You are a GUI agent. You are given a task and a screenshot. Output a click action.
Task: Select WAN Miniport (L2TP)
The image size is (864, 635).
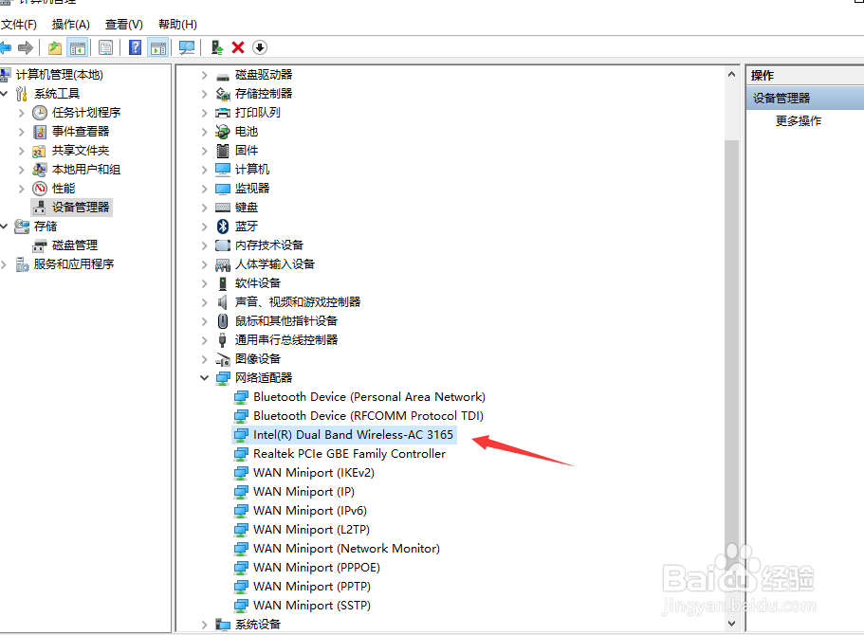pos(311,529)
